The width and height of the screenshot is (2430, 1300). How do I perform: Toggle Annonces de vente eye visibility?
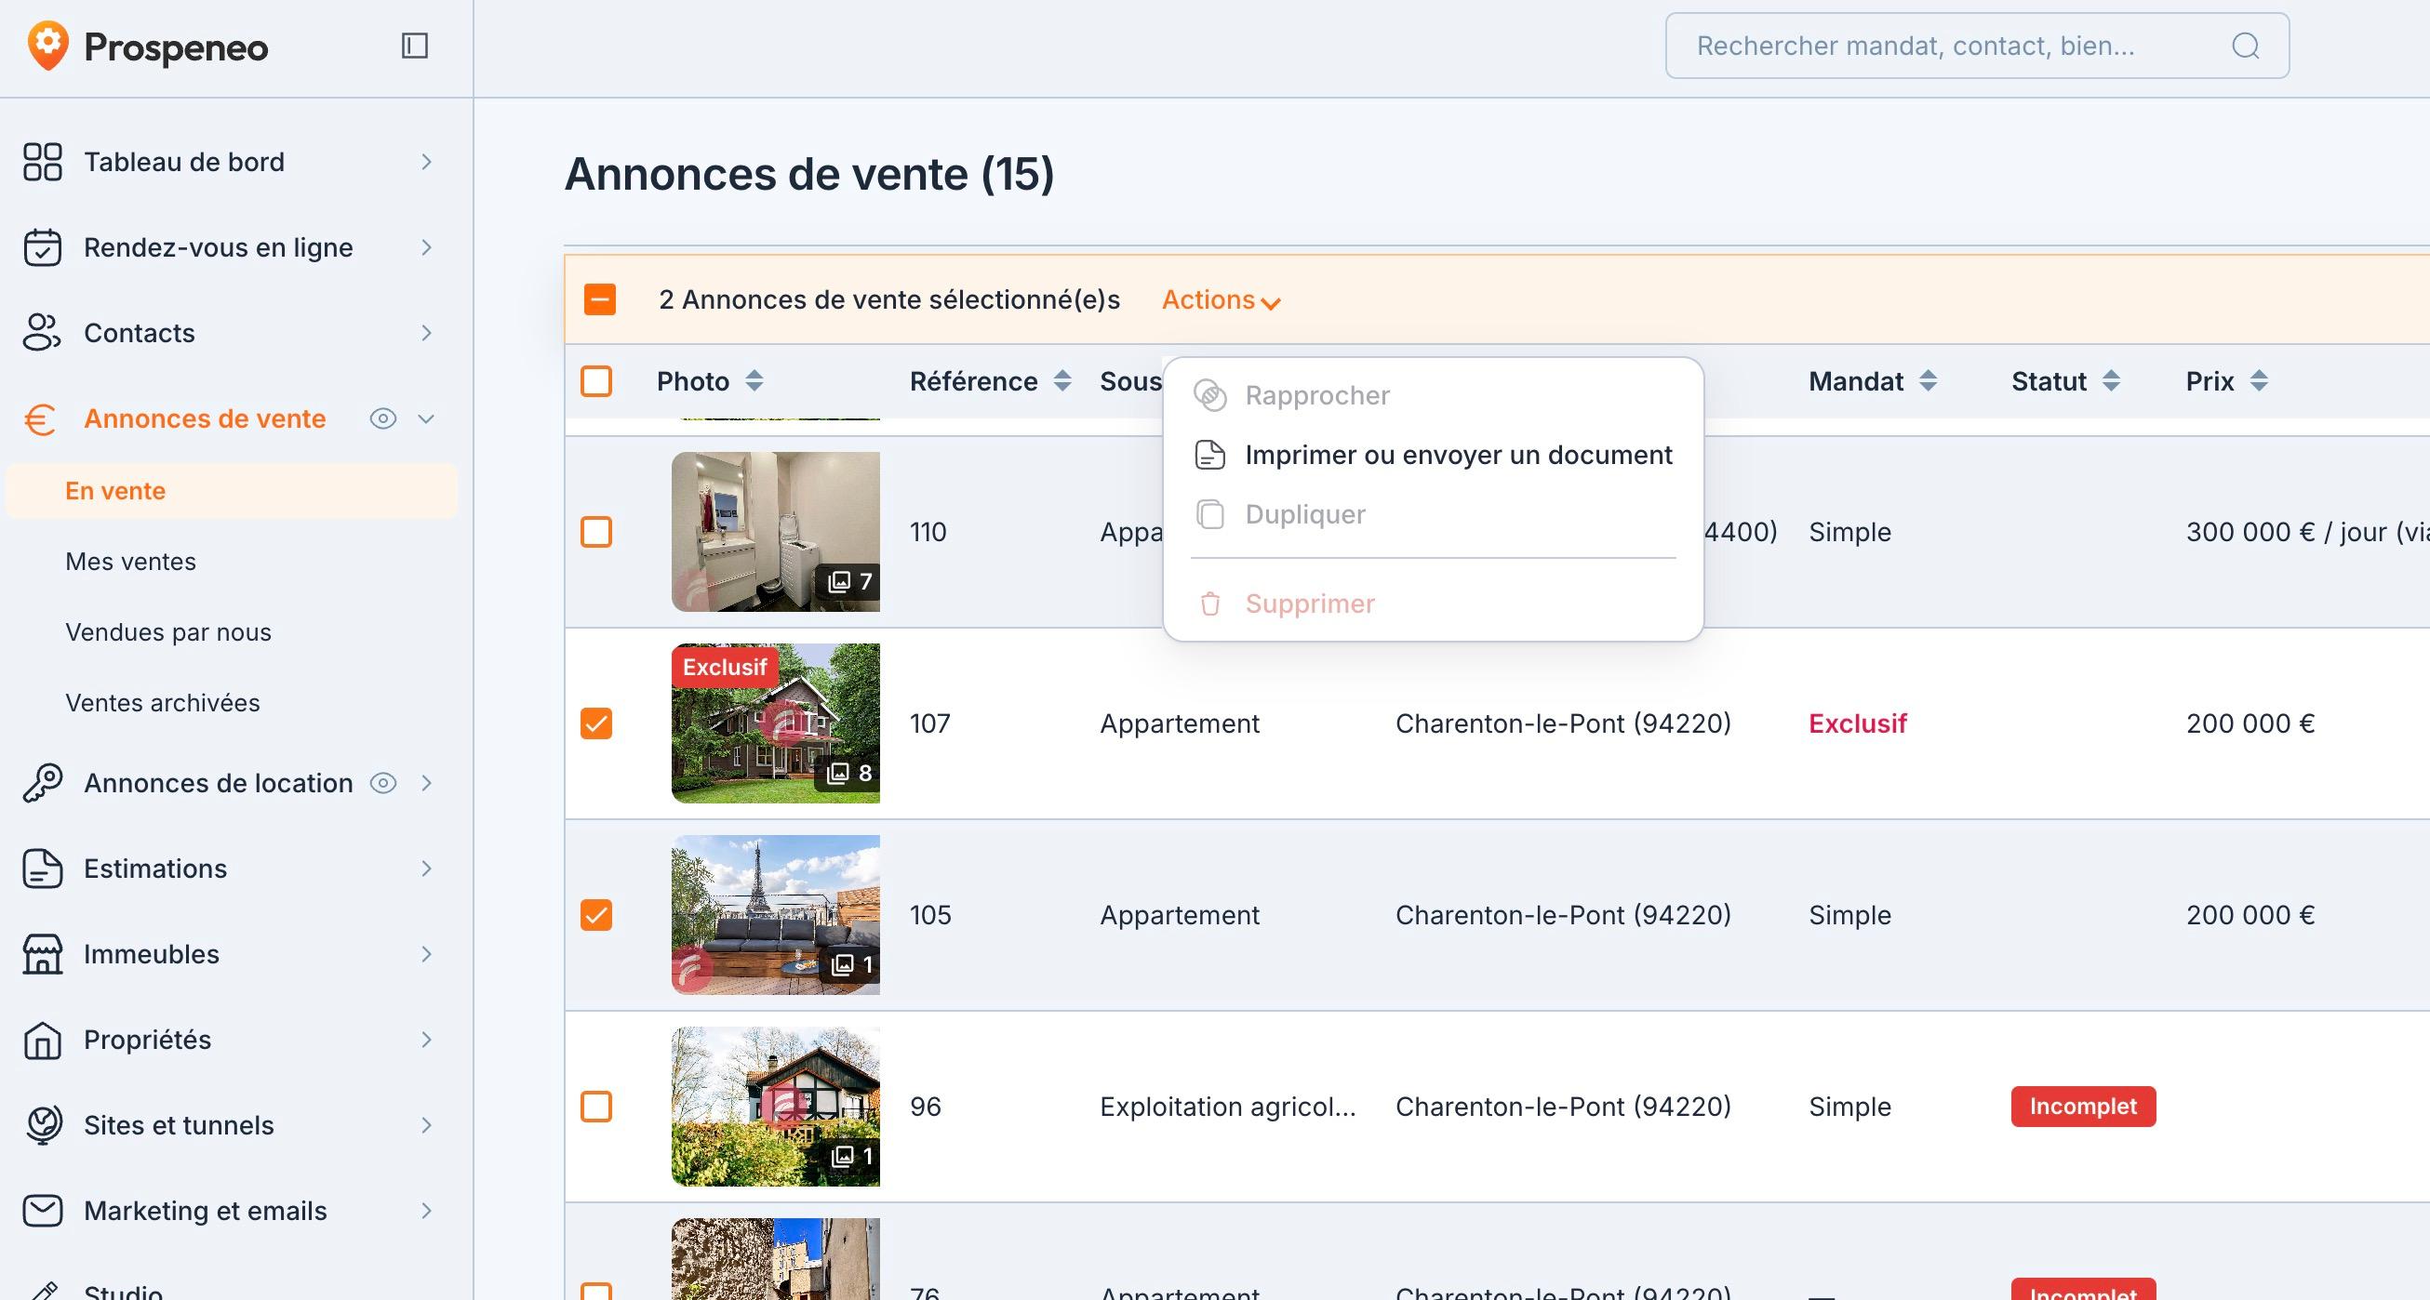click(x=383, y=418)
